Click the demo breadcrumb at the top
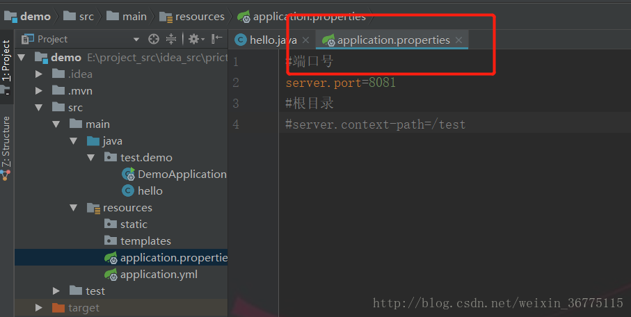This screenshot has height=317, width=631. click(27, 17)
